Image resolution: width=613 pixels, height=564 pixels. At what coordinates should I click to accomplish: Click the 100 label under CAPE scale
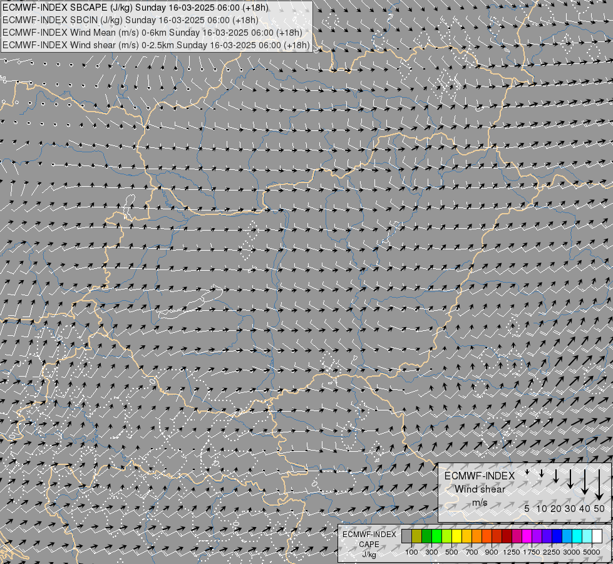coord(411,552)
